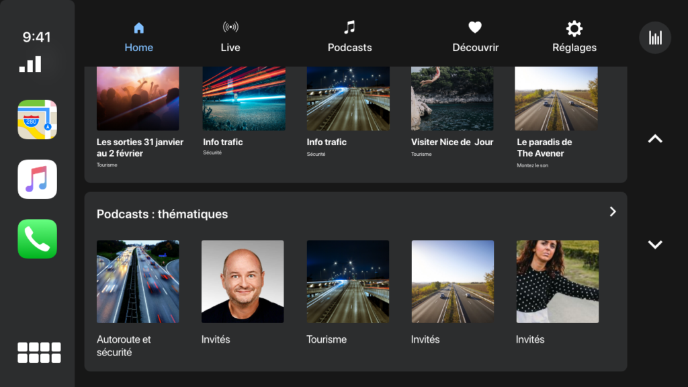Viewport: 688px width, 387px height.
Task: Launch the Apple Music app
Action: (38, 179)
